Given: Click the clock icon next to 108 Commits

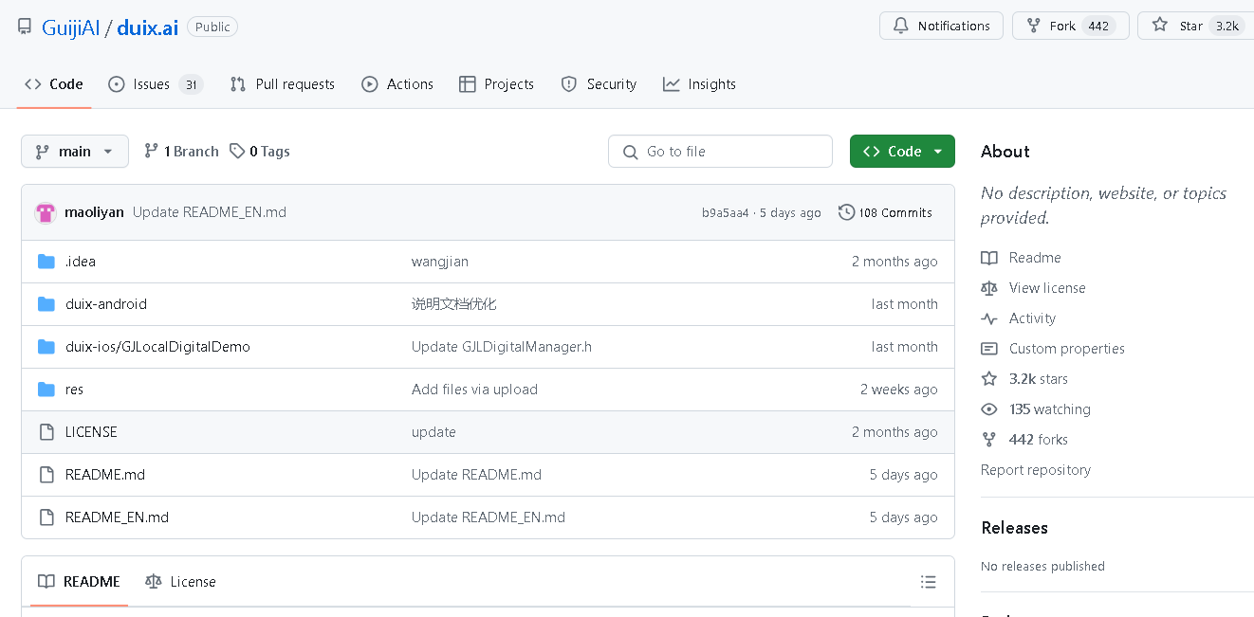Looking at the screenshot, I should coord(846,212).
